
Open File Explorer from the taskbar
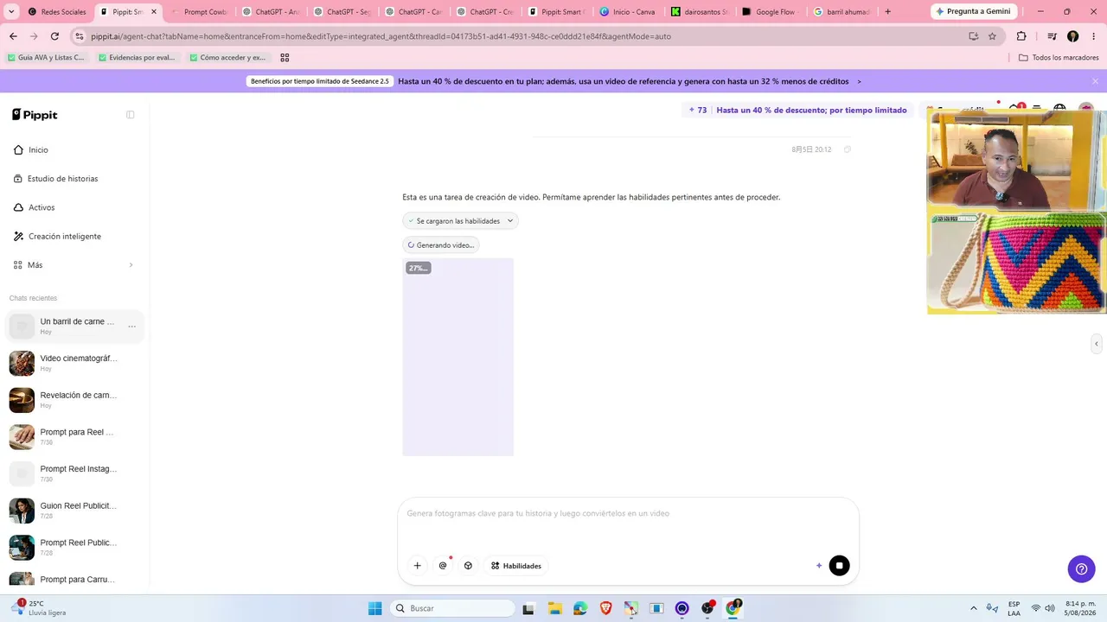pyautogui.click(x=554, y=608)
